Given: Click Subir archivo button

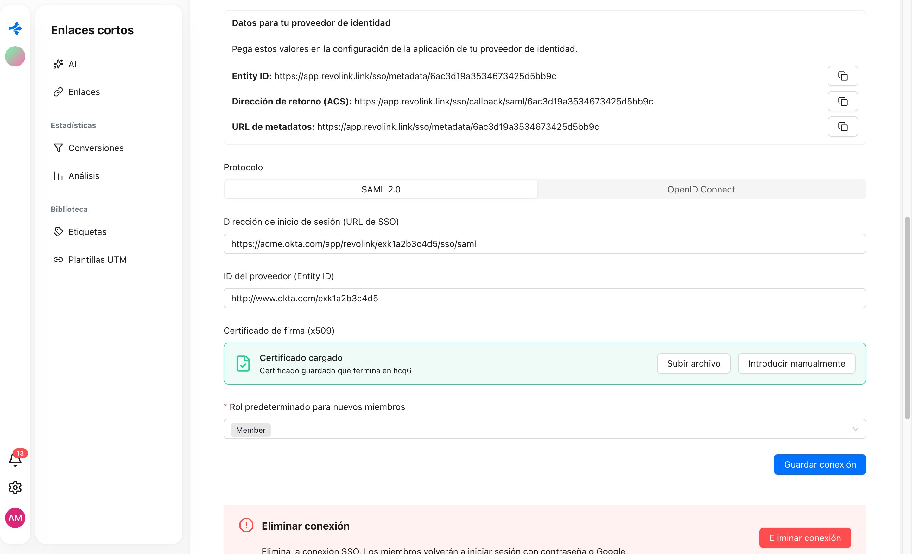Looking at the screenshot, I should [693, 363].
